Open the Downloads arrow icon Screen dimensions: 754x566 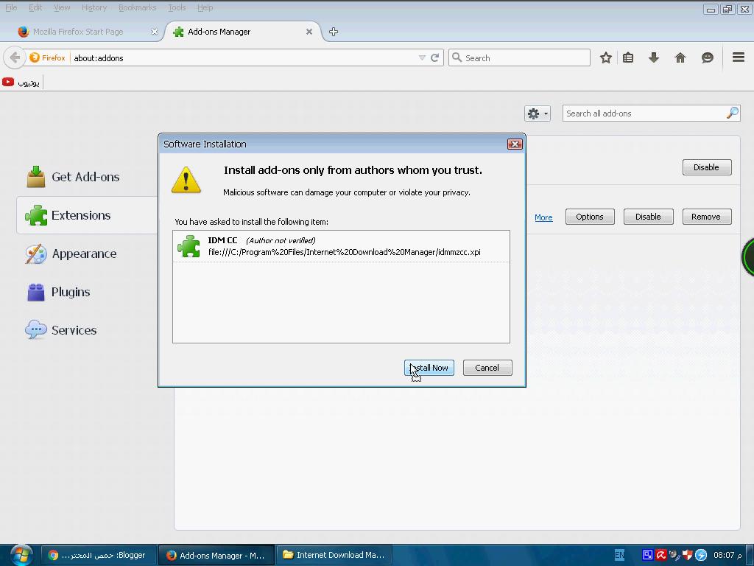point(654,57)
